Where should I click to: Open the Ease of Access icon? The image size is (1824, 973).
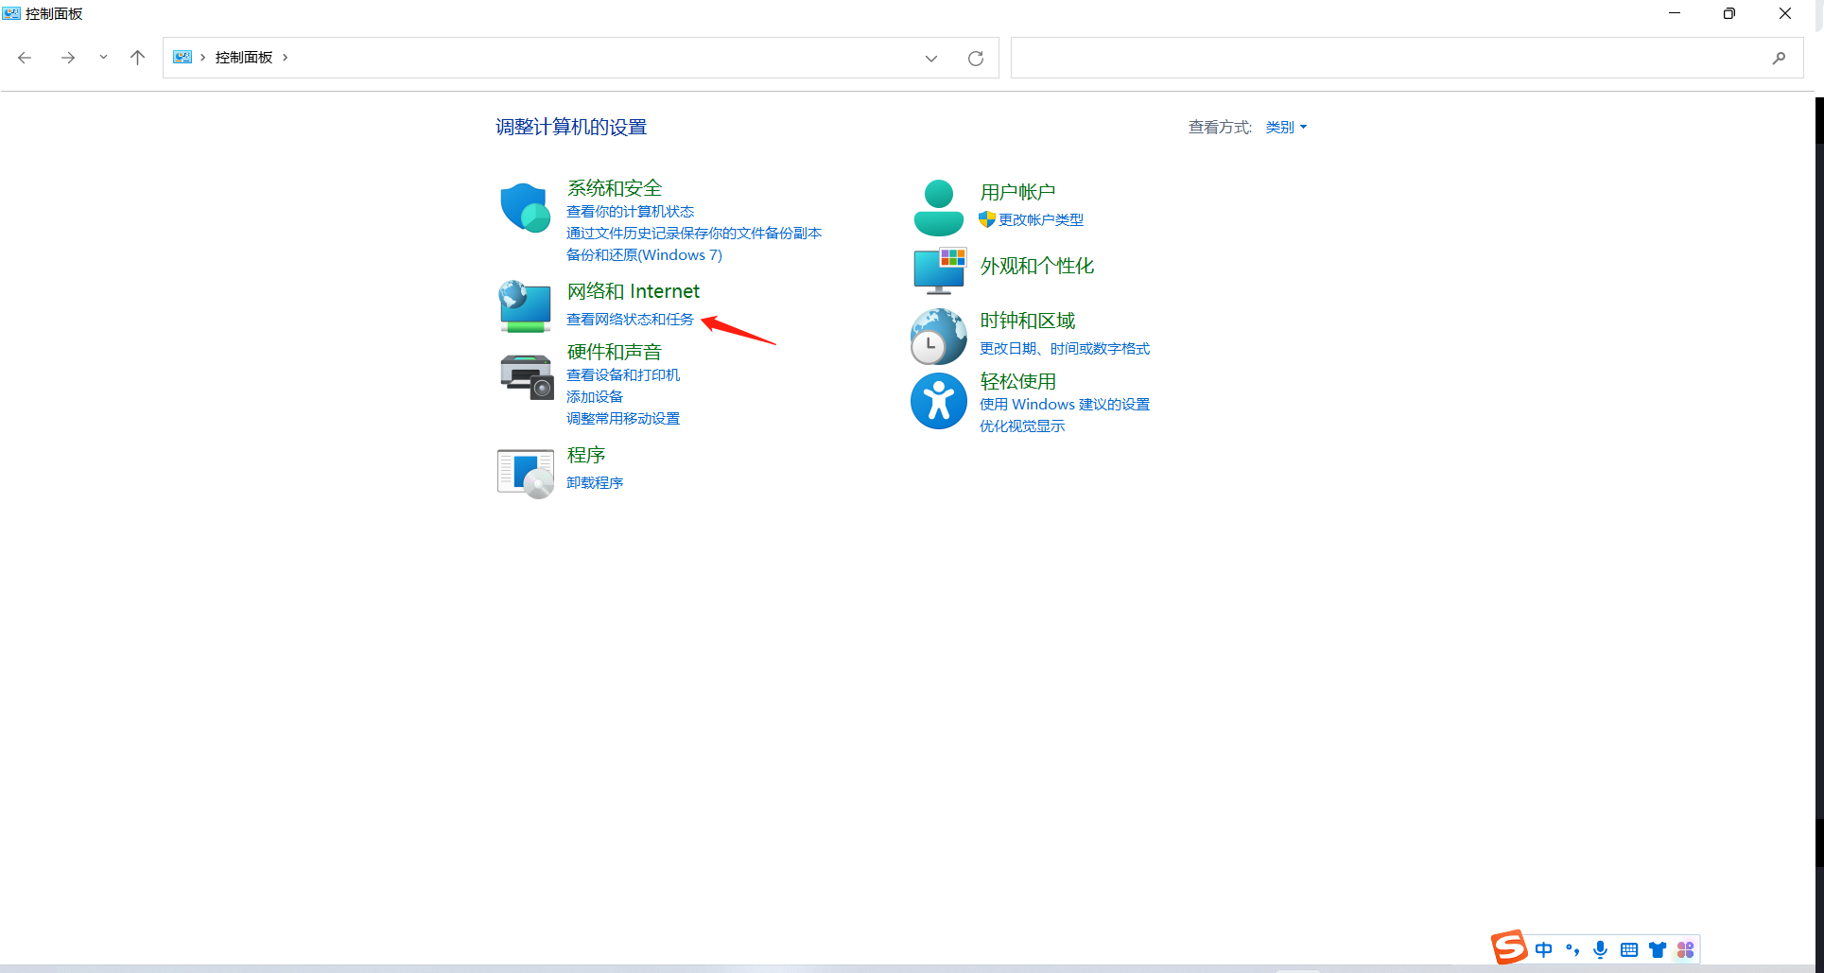tap(938, 401)
